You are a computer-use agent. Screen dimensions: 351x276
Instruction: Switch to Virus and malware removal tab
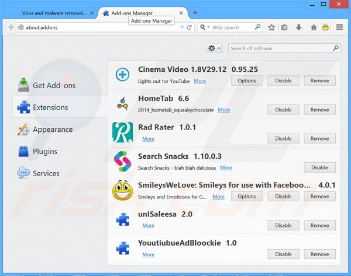pos(54,13)
